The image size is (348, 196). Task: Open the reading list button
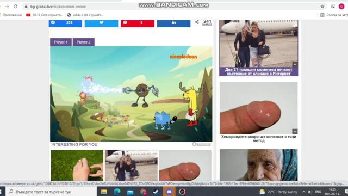pos(334,15)
